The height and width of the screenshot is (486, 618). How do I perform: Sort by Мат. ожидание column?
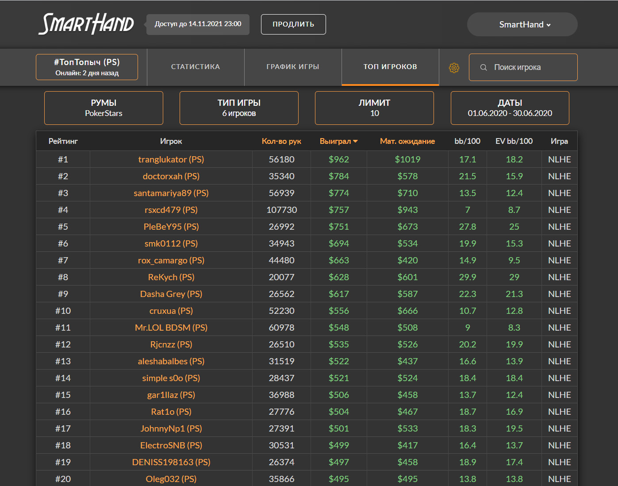click(407, 141)
